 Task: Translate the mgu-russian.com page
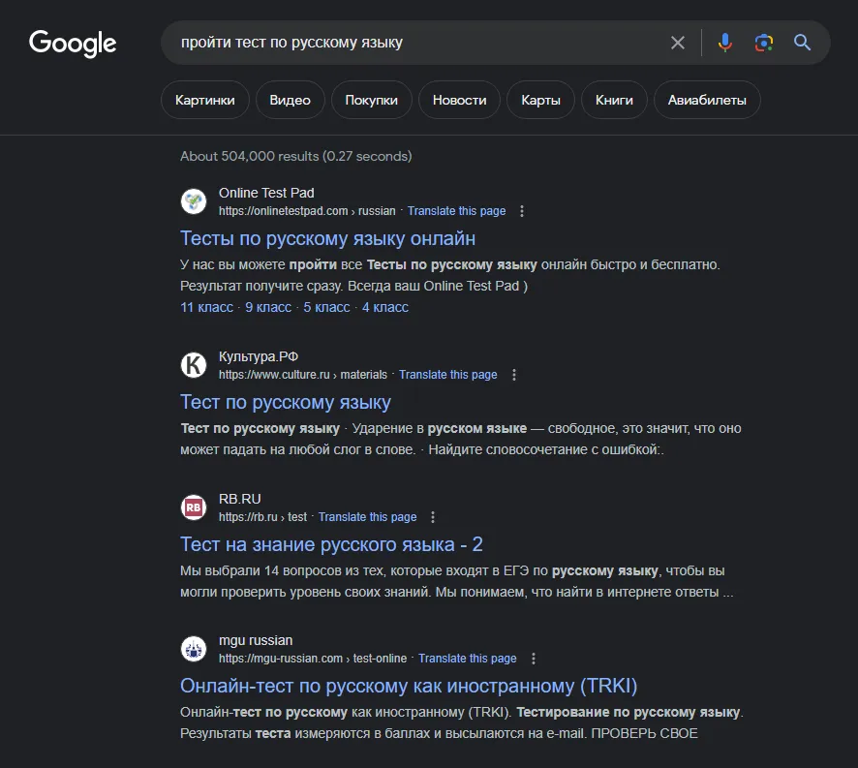click(468, 659)
